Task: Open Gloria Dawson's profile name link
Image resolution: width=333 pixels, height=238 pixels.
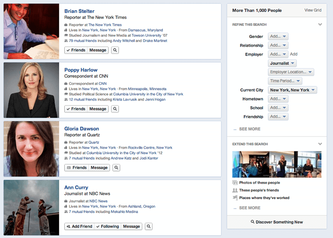Action: tap(81, 129)
